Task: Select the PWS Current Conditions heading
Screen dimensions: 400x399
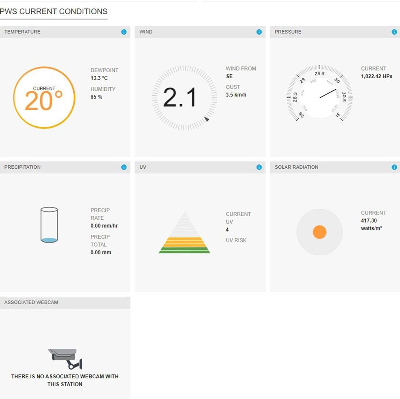Action: tap(53, 11)
